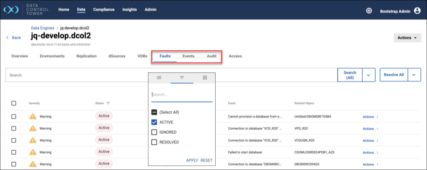Click the Data Engines breadcrumb link

tap(42, 28)
